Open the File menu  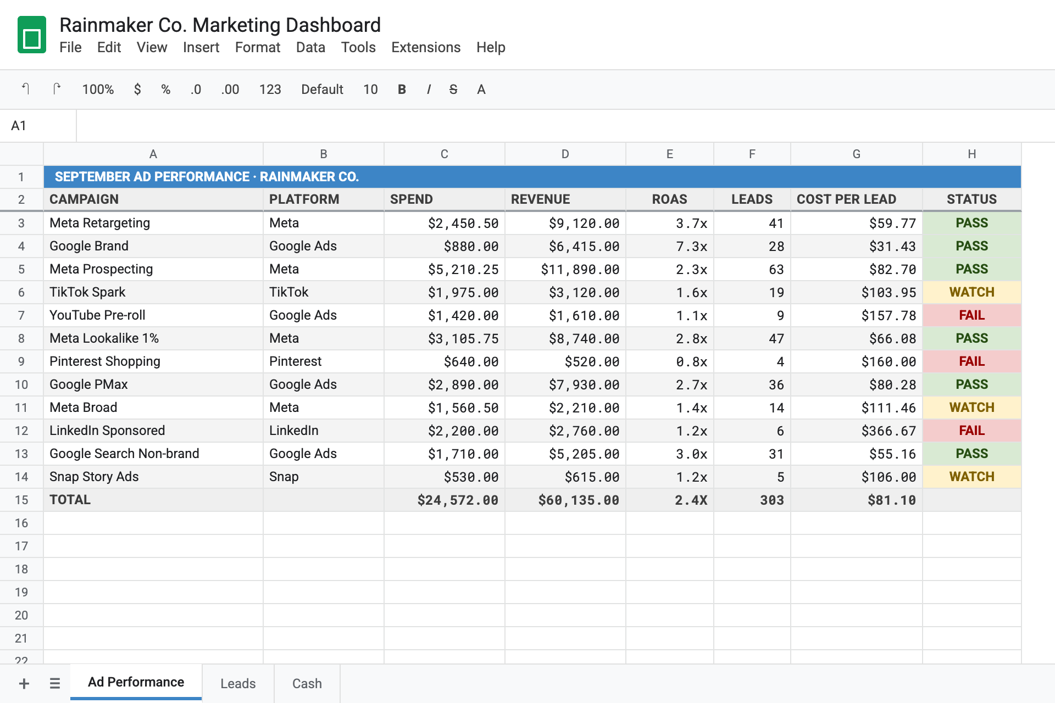coord(70,47)
